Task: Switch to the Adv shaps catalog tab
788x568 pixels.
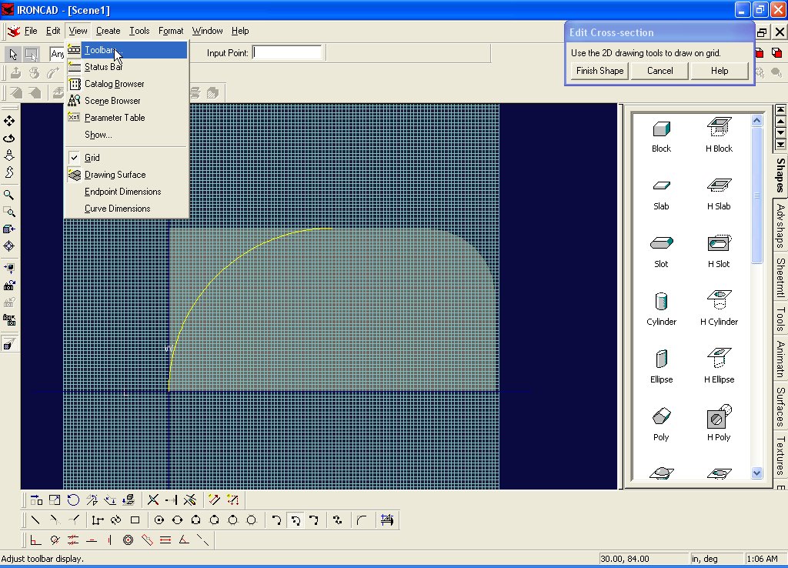Action: pos(780,226)
